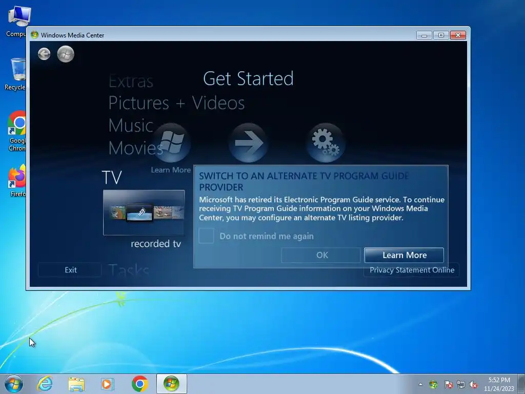Open the Windows Start menu orb
The width and height of the screenshot is (525, 394).
pos(14,384)
